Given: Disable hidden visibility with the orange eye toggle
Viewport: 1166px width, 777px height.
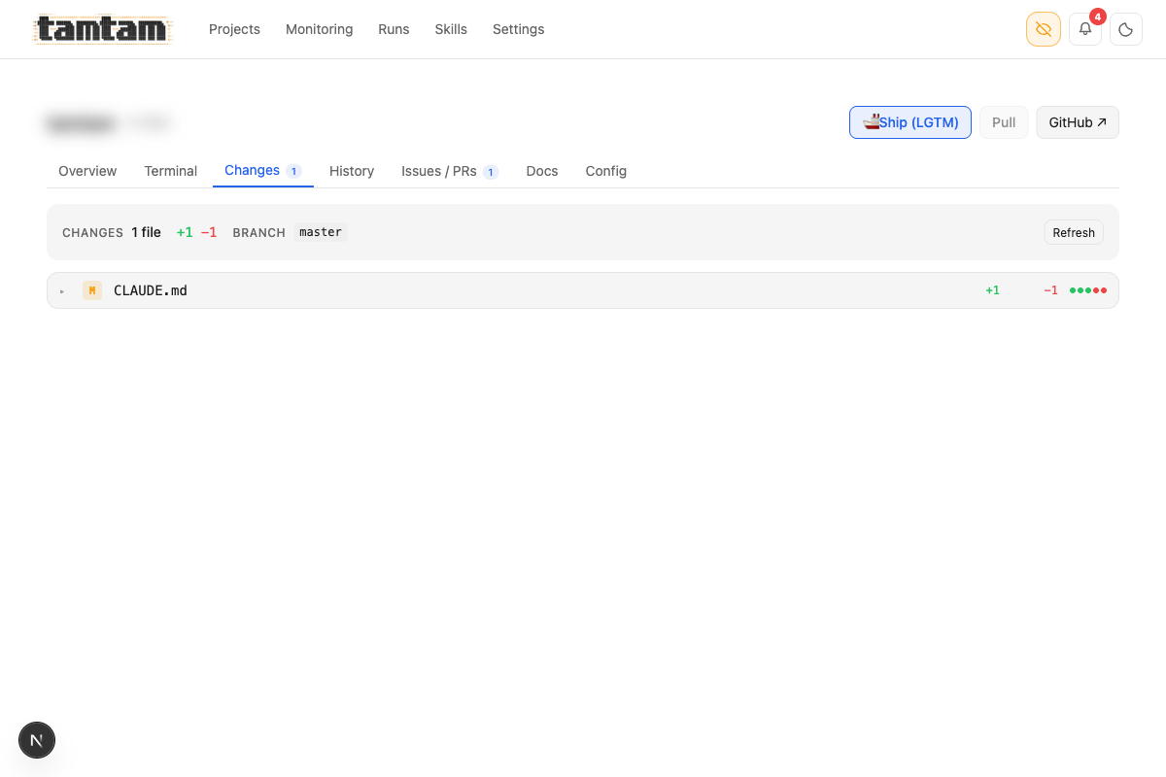Looking at the screenshot, I should (1043, 29).
